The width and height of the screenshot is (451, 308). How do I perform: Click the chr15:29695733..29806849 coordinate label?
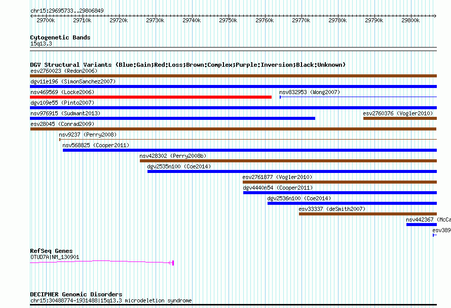[67, 11]
